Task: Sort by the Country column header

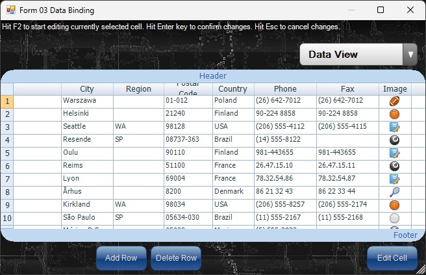Action: tap(232, 89)
